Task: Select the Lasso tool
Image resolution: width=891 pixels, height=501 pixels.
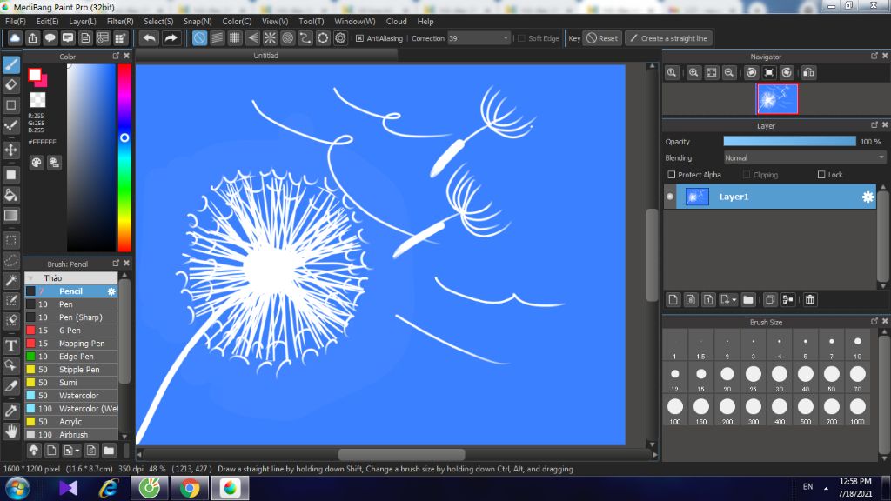Action: pos(10,260)
